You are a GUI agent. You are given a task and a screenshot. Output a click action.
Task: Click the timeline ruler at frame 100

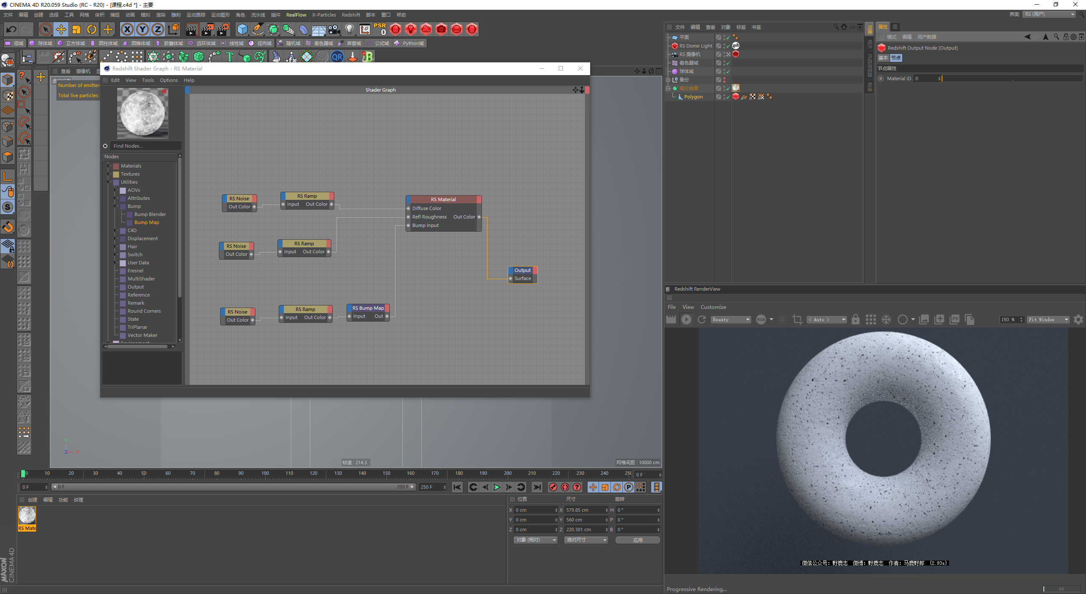click(265, 474)
